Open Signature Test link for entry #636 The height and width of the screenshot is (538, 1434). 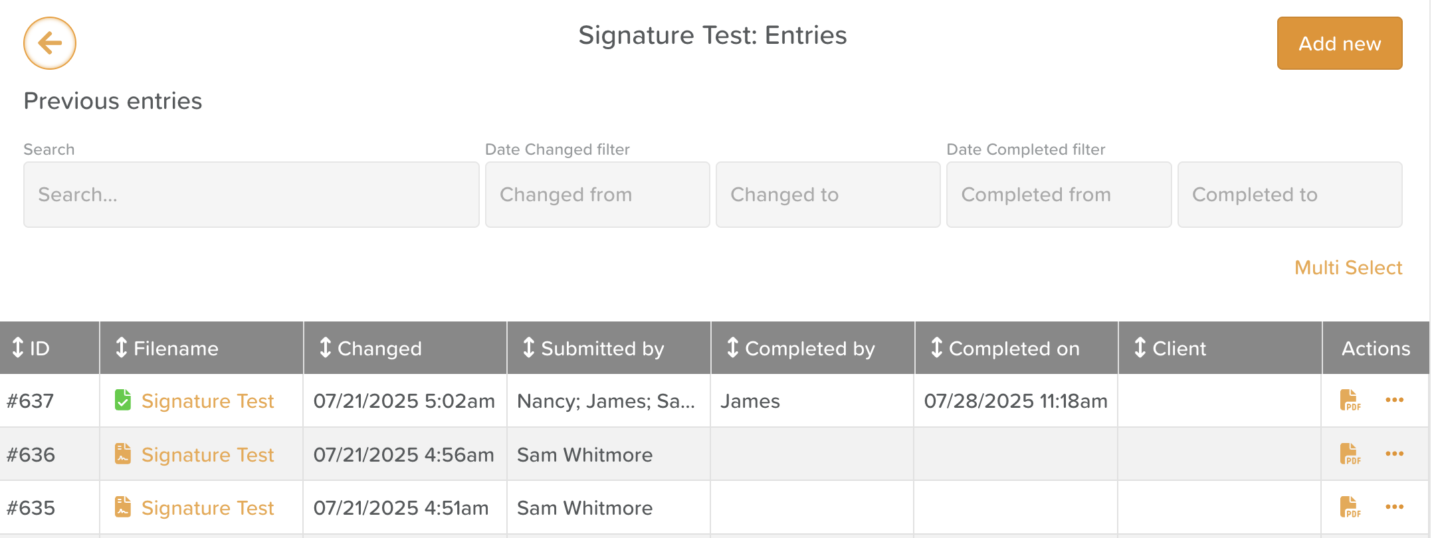point(207,455)
